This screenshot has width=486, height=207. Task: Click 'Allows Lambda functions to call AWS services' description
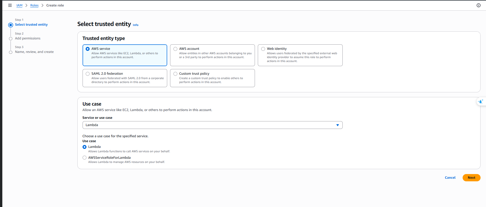pos(129,151)
